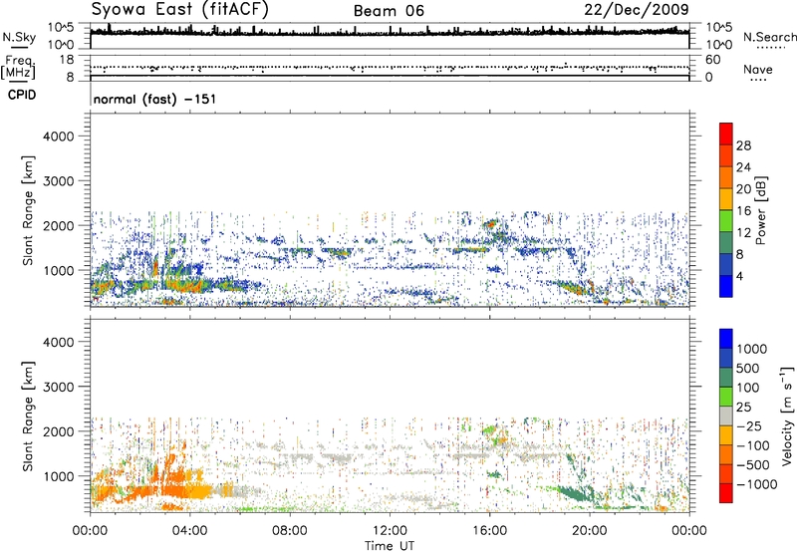
Task: Click the 'N.Search' legend label
Action: (769, 37)
